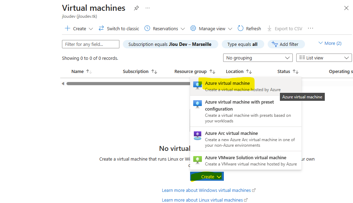Close the Virtual machines blade
353x203 pixels.
tap(346, 8)
